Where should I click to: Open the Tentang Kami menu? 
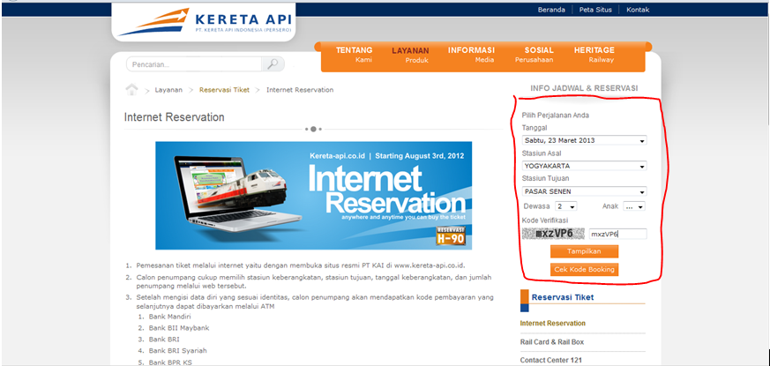tap(354, 55)
